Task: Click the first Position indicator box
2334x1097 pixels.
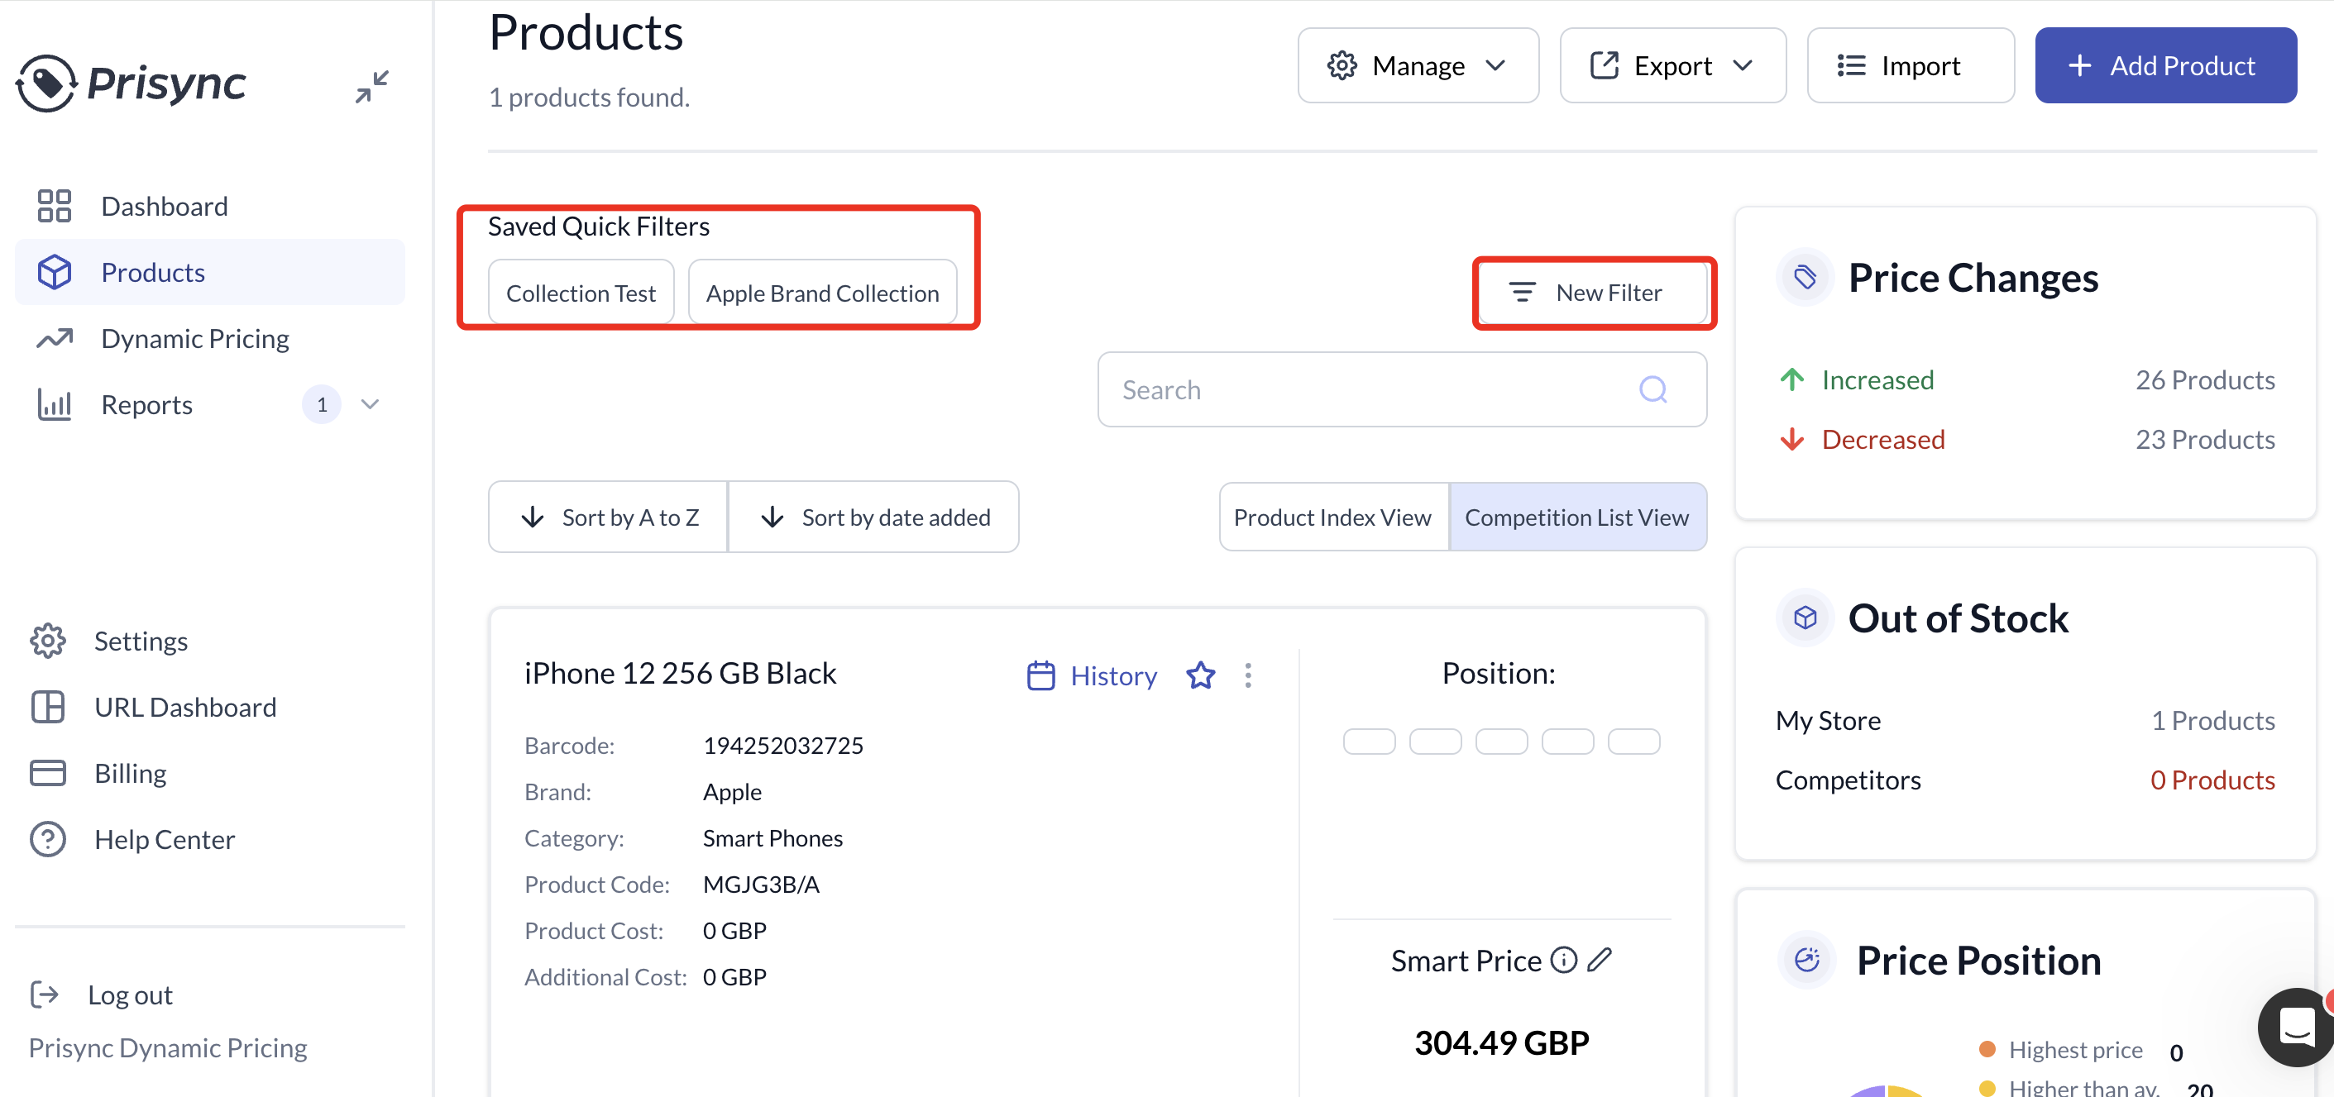Action: click(x=1369, y=741)
